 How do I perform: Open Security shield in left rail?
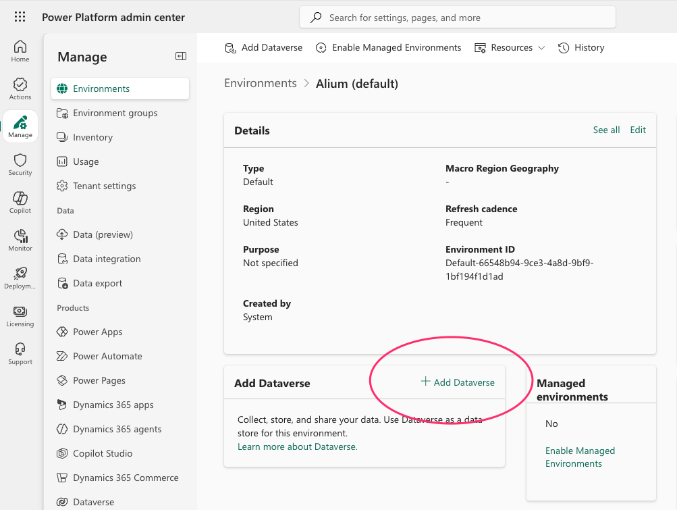click(x=20, y=165)
